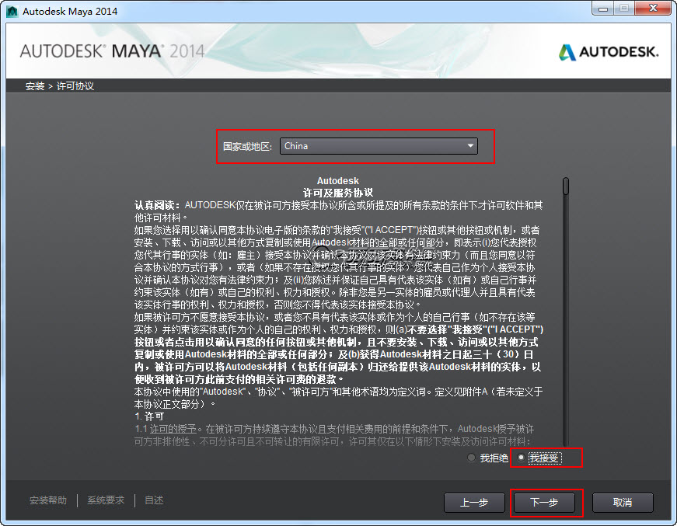Select the 我接受 radio button
The image size is (677, 526).
pos(521,458)
